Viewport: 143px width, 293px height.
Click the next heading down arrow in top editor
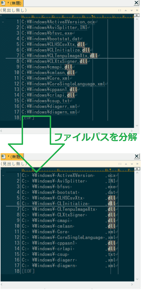(x=132, y=10)
